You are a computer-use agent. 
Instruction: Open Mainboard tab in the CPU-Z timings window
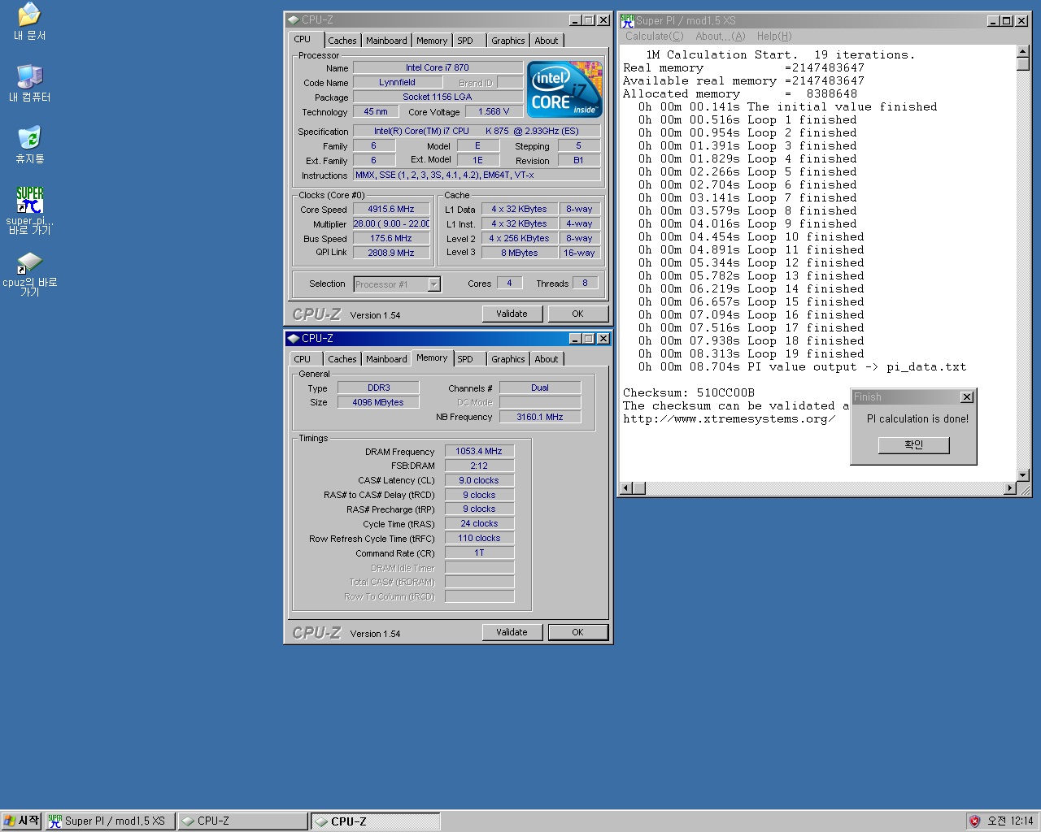(386, 359)
